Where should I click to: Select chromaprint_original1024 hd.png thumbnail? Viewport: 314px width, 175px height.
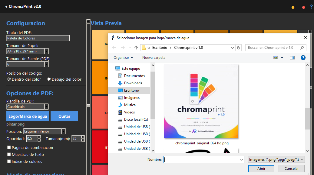(201, 101)
